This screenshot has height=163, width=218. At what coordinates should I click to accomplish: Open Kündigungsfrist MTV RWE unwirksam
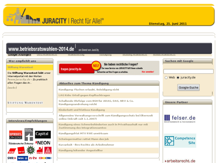[x=83, y=133]
